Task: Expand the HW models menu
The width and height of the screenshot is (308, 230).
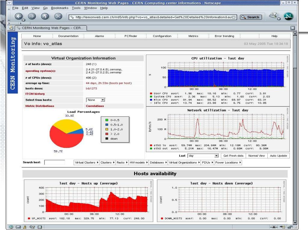Action: [x=138, y=162]
